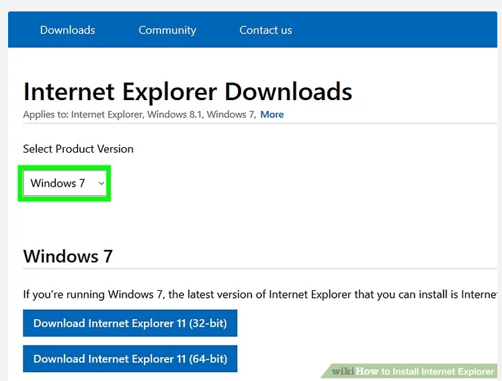Click the How to Install Internet Explorer caption
Screen dimensions: 502x381
tap(425, 371)
